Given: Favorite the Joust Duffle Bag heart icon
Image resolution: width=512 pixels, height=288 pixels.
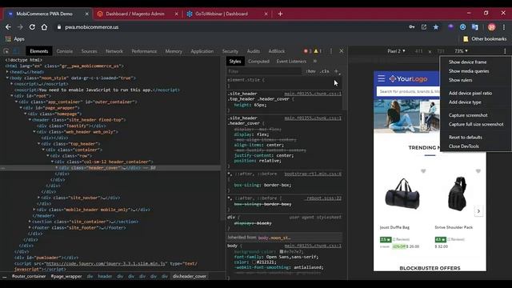Looking at the screenshot, I should click(423, 171).
